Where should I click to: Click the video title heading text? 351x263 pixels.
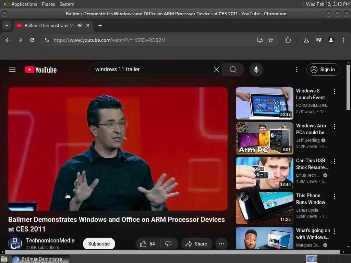117,224
